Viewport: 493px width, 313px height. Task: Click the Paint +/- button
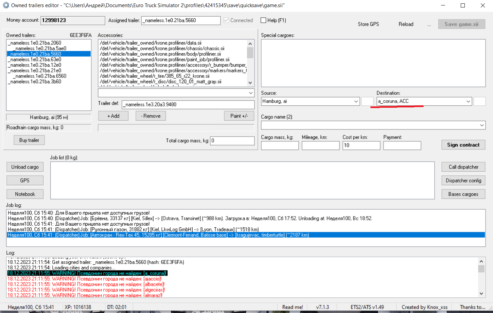239,116
